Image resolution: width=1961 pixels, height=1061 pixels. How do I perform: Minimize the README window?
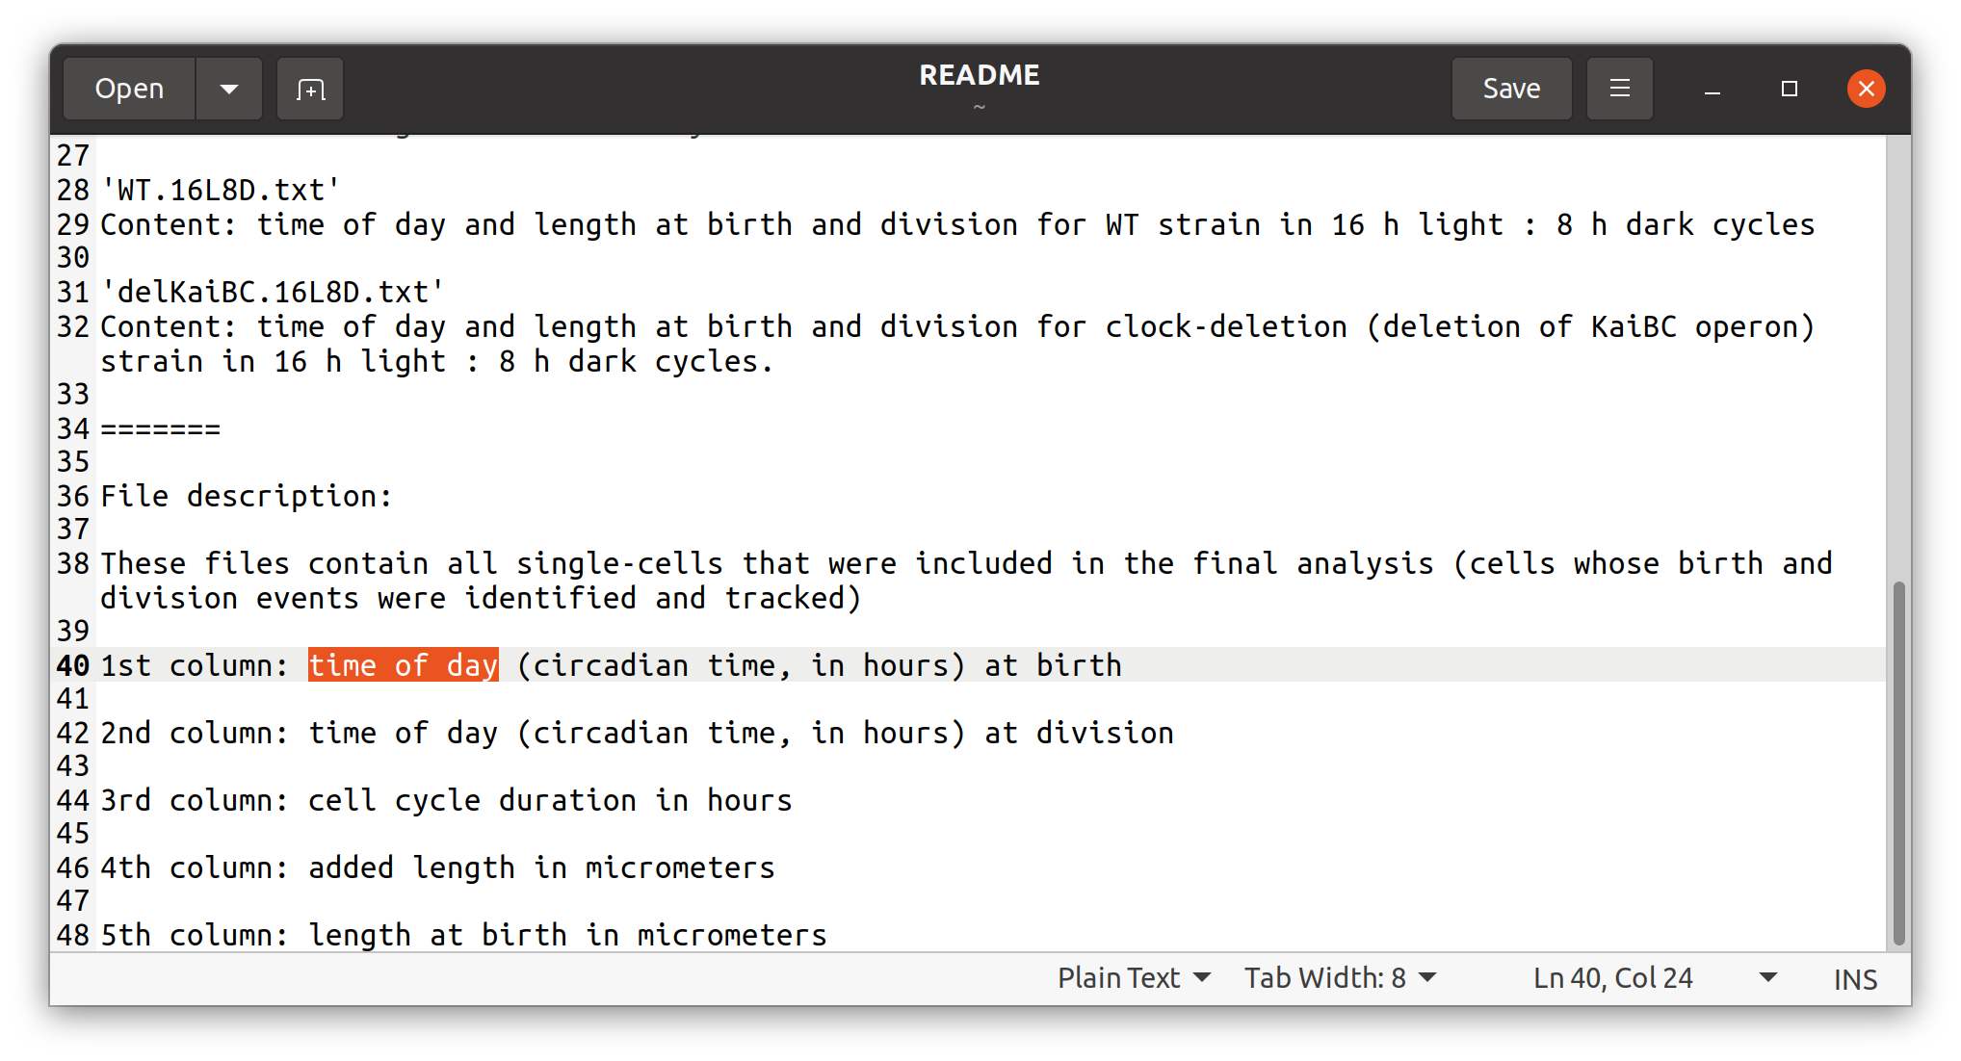1712,90
